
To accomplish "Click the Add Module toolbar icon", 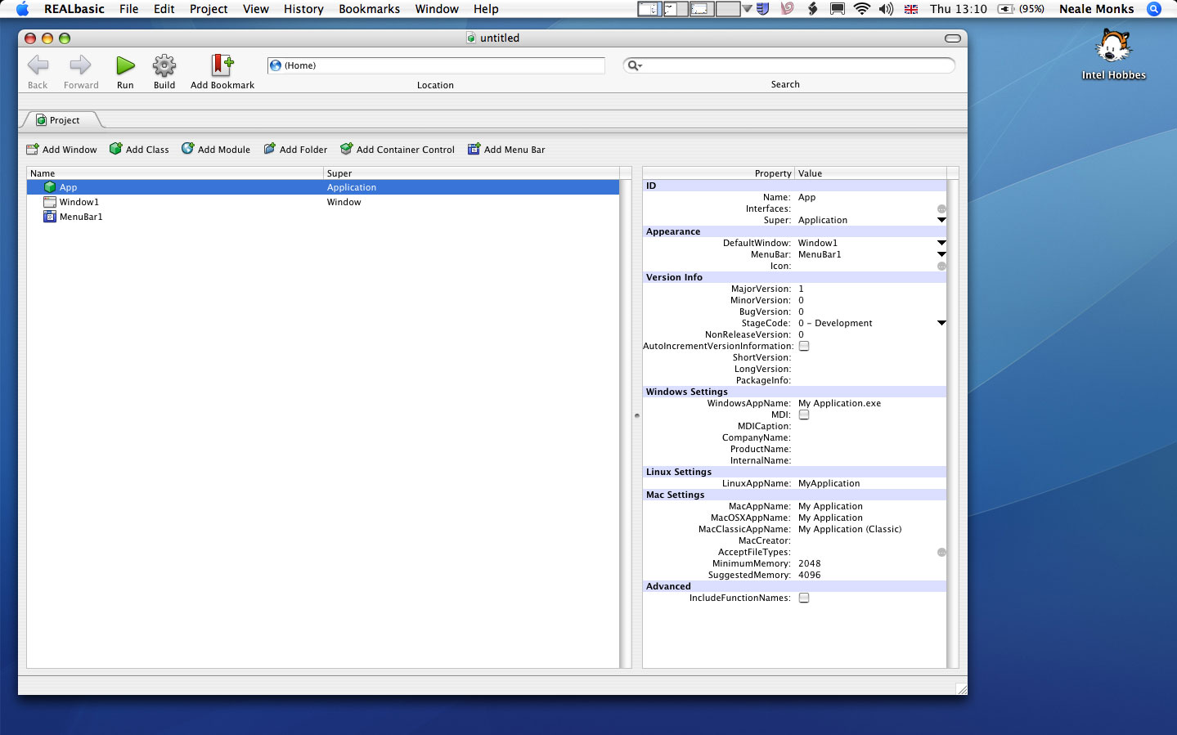I will (188, 149).
